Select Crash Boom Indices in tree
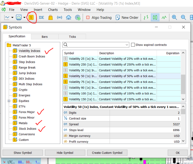The image size is (193, 164). tap(32, 56)
